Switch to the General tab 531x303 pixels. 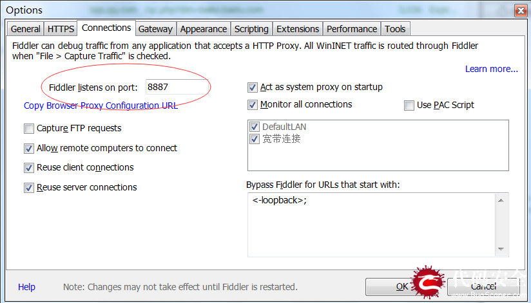click(x=25, y=29)
